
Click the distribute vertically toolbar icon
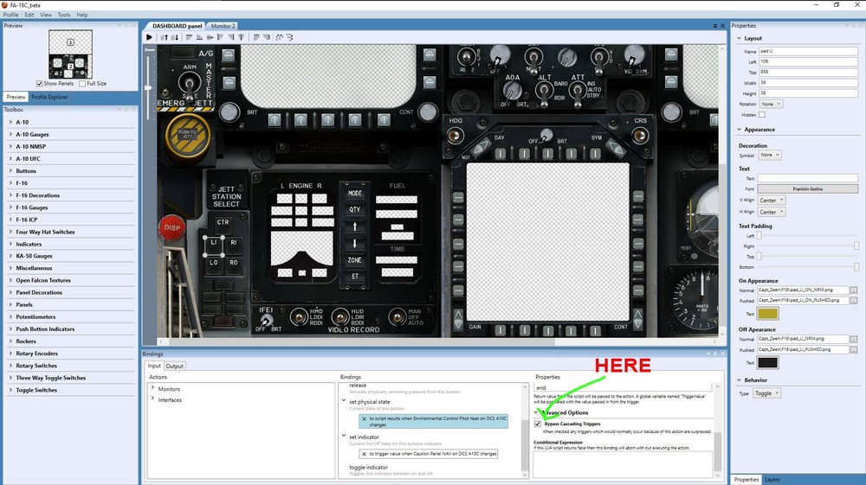267,37
